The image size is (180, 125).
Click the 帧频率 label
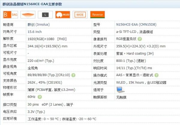[8, 94]
